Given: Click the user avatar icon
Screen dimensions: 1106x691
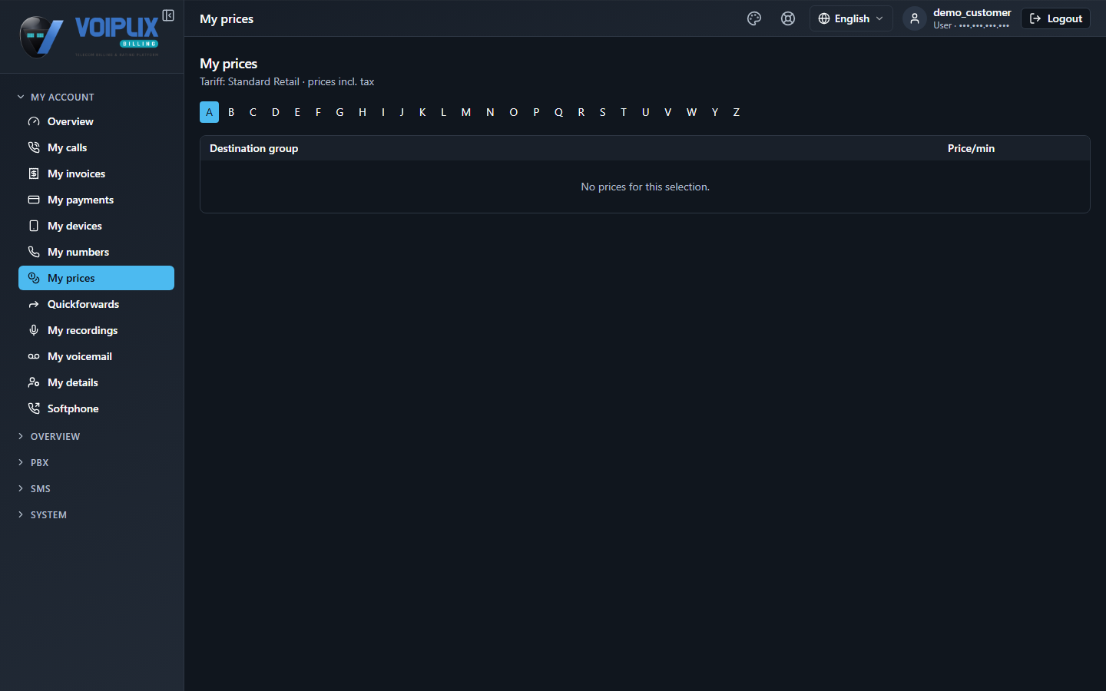Looking at the screenshot, I should coord(914,18).
